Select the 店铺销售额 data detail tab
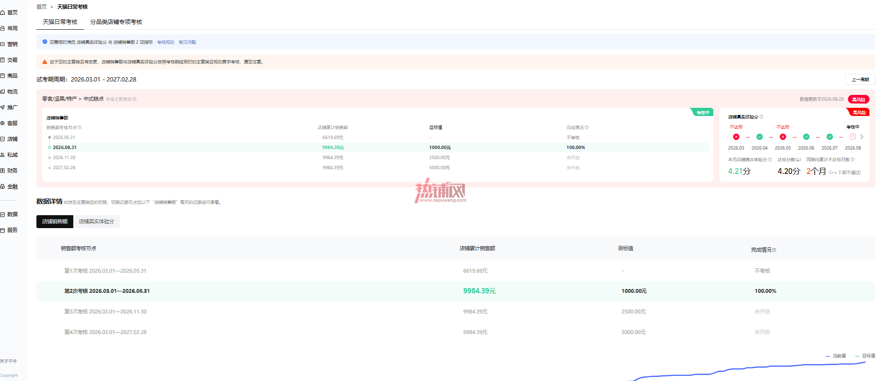The image size is (881, 381). click(x=55, y=221)
